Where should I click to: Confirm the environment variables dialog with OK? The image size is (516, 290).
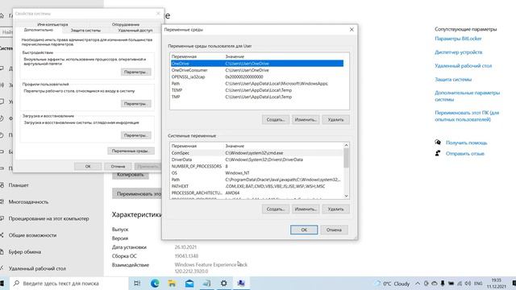tap(304, 230)
